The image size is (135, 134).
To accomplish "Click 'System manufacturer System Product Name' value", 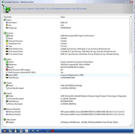I will (x=77, y=62).
